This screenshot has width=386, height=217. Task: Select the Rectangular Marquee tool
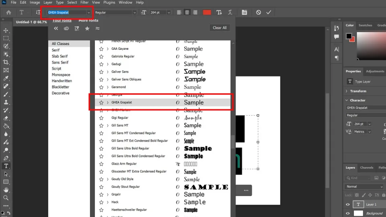point(6,39)
